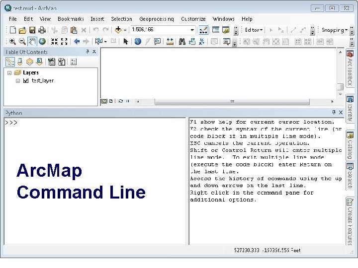The width and height of the screenshot is (358, 268).
Task: Open the Customize menu
Action: point(193,19)
